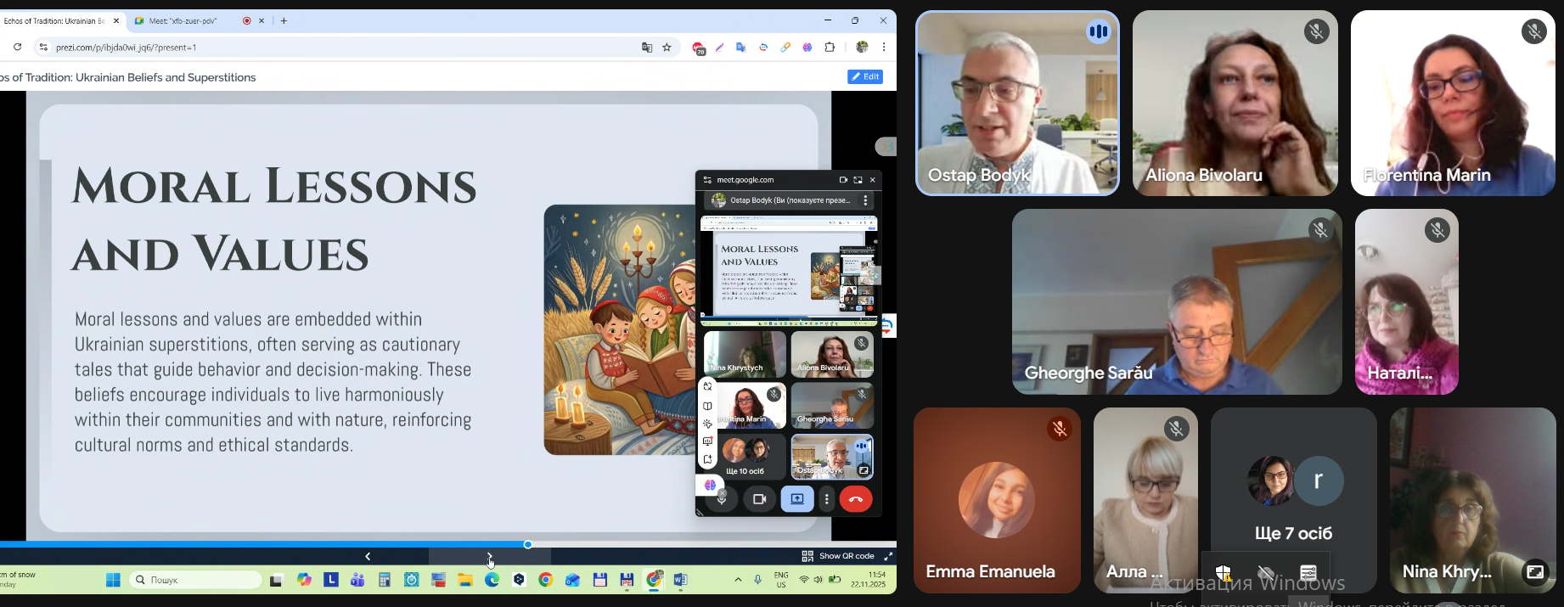1564x607 pixels.
Task: Open a new browser tab
Action: (x=284, y=21)
